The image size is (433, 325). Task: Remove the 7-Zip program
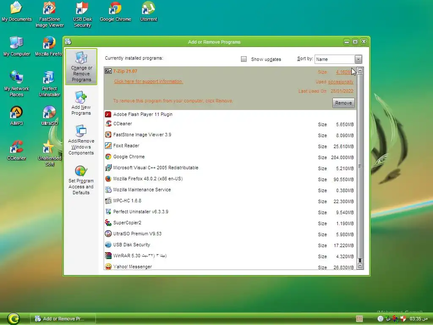(x=343, y=103)
